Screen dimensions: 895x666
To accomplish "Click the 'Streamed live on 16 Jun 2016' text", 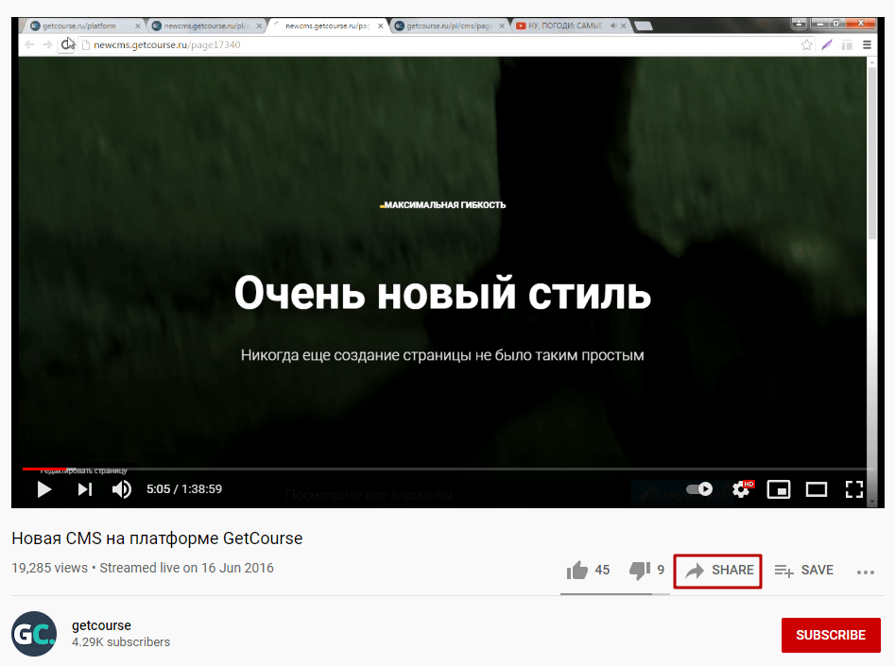I will (186, 568).
